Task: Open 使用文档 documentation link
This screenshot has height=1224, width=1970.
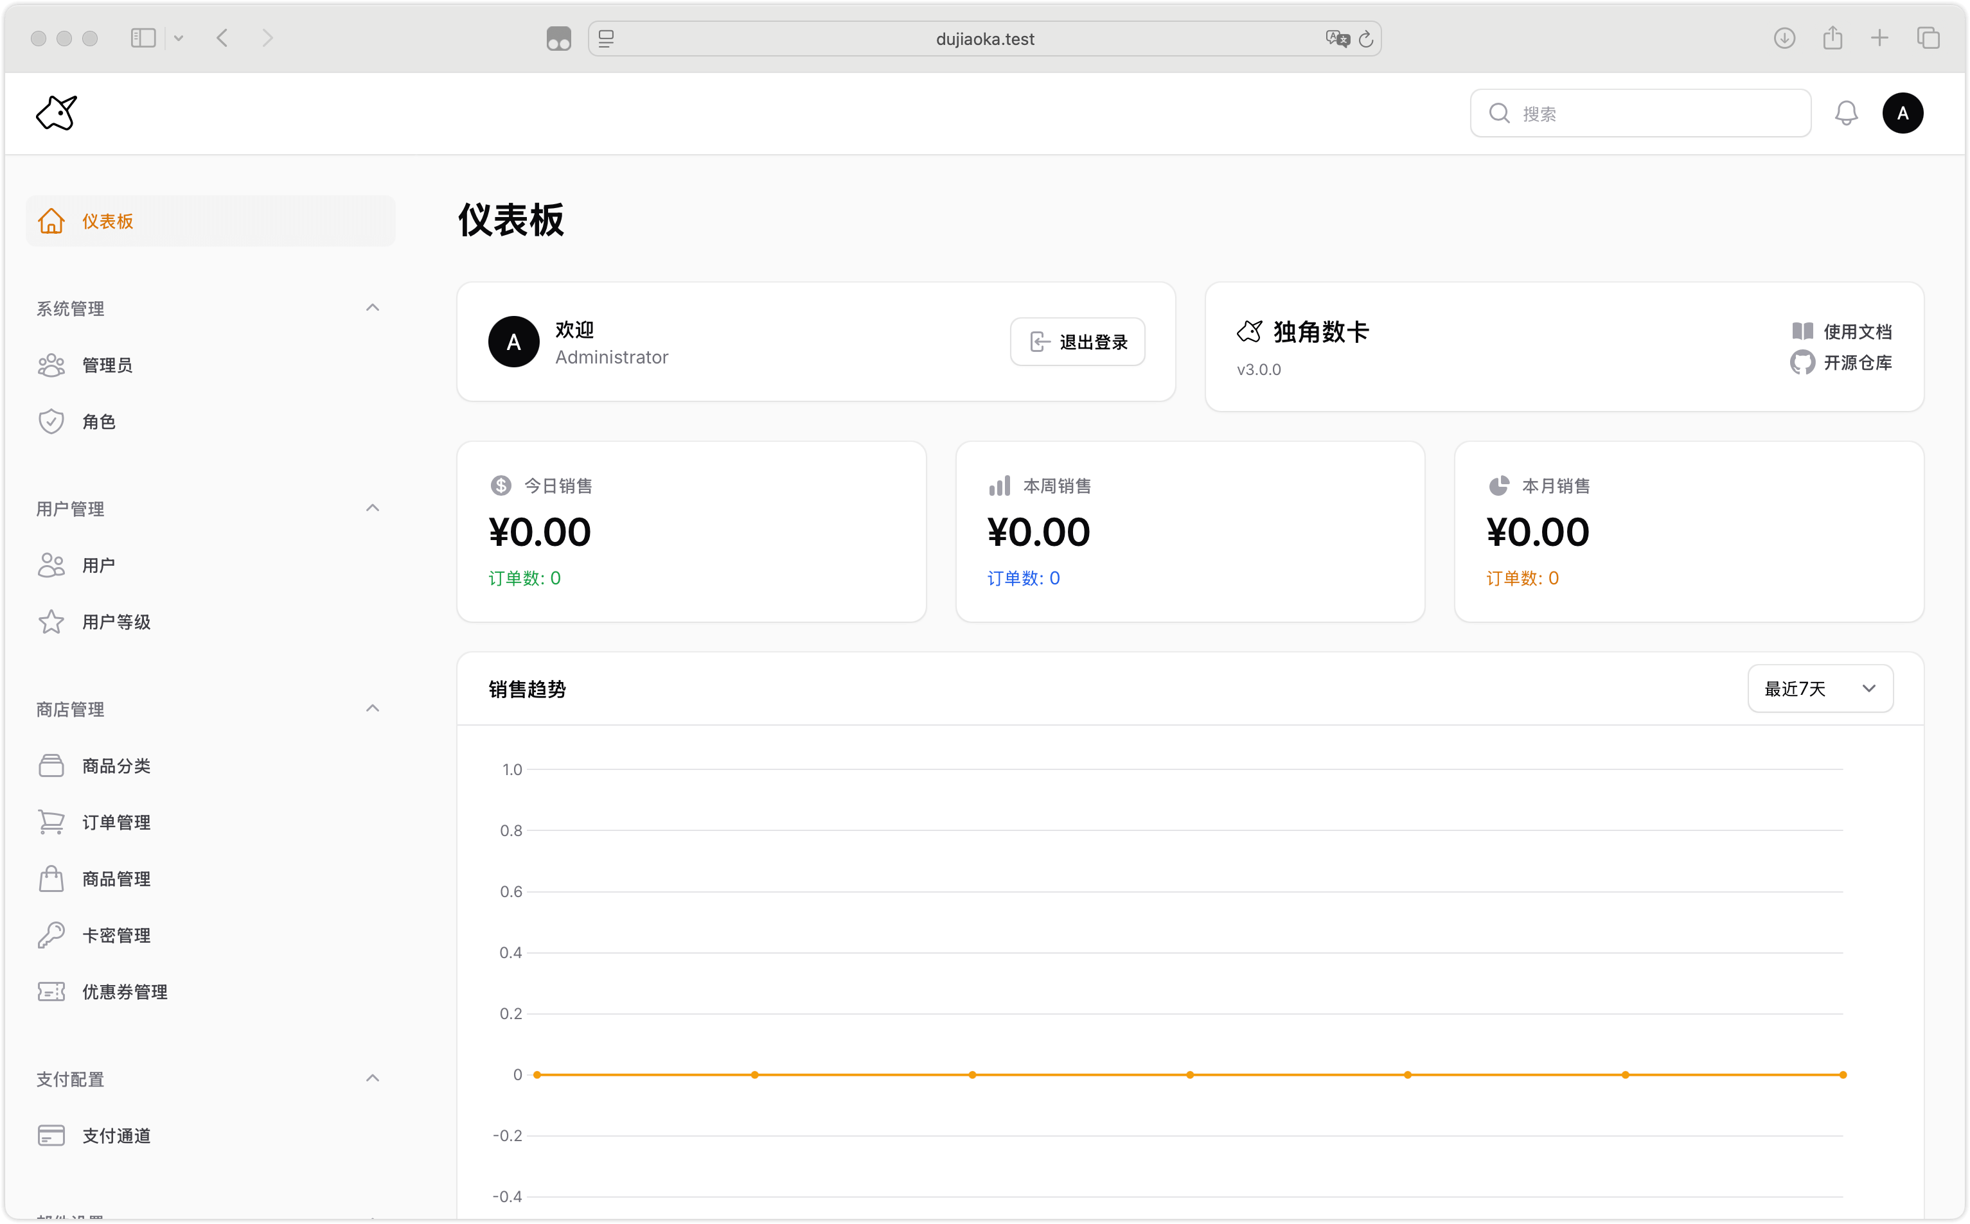Action: pyautogui.click(x=1857, y=331)
